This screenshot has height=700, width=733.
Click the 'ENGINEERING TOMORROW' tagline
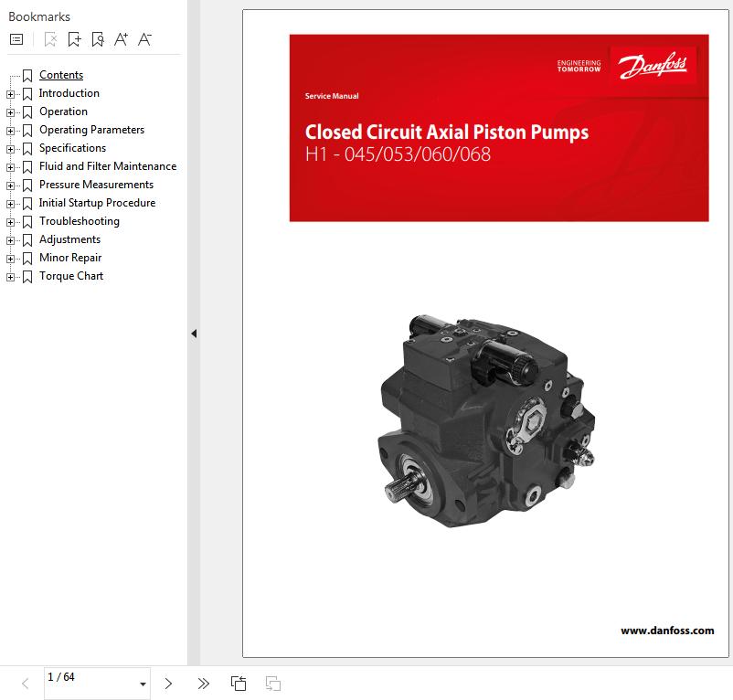(x=579, y=66)
